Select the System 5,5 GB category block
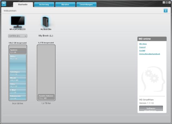 point(18,51)
